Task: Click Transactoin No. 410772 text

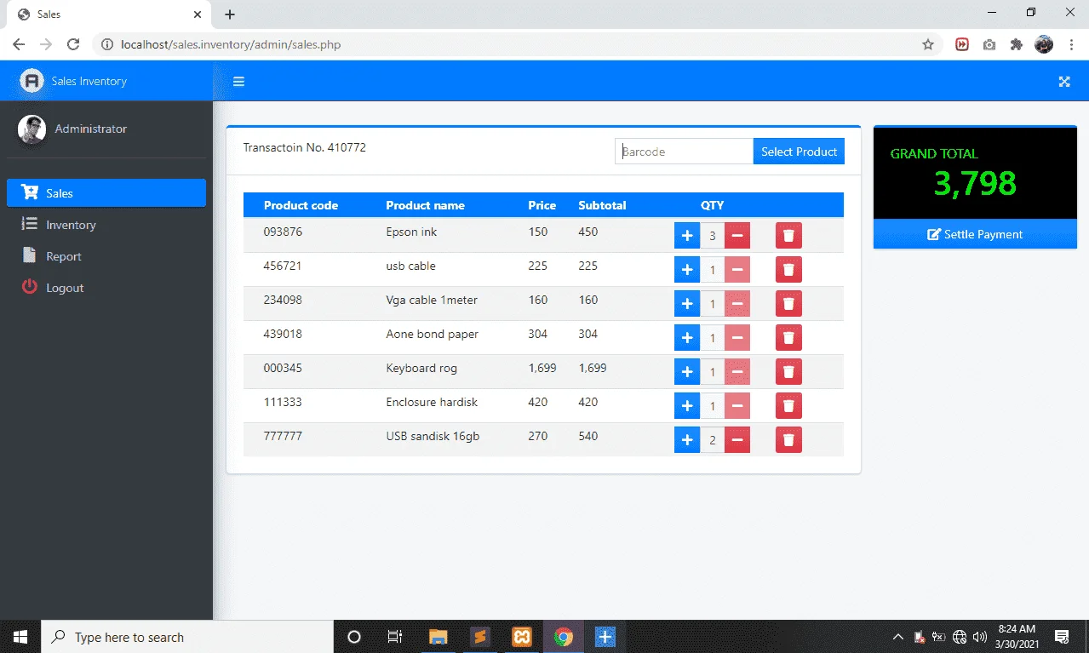Action: [x=305, y=147]
